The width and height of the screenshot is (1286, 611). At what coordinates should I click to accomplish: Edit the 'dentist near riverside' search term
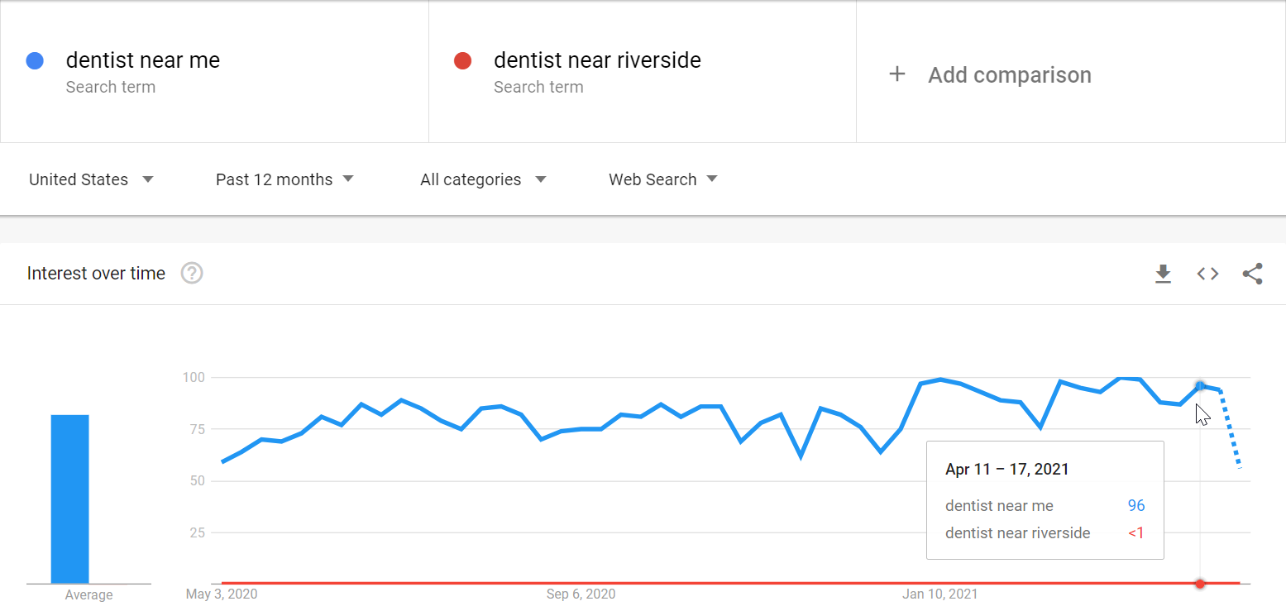tap(597, 60)
